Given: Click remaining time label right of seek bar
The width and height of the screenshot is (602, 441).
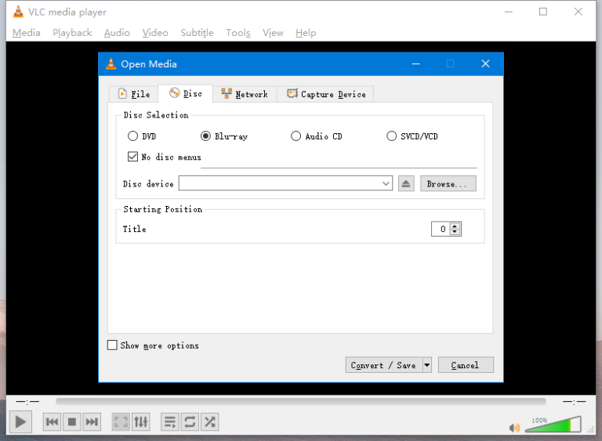Looking at the screenshot, I should [575, 402].
